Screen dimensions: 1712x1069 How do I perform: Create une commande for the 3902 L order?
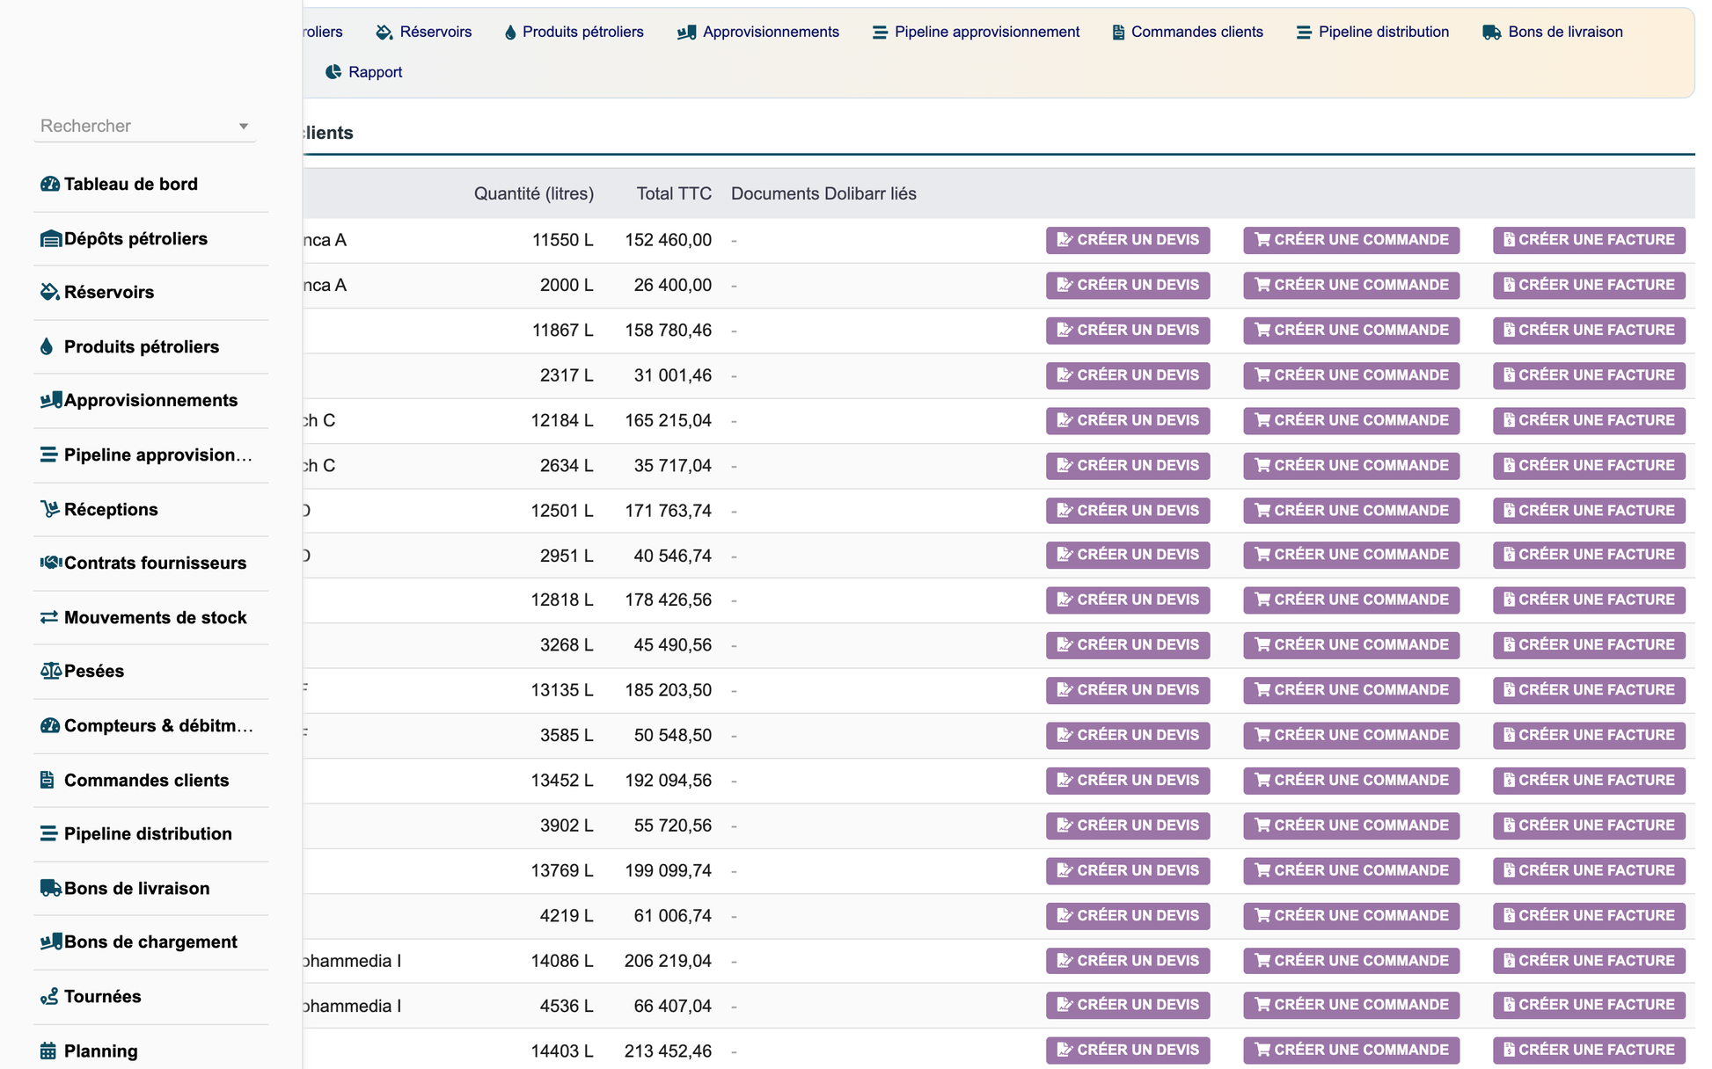tap(1351, 825)
